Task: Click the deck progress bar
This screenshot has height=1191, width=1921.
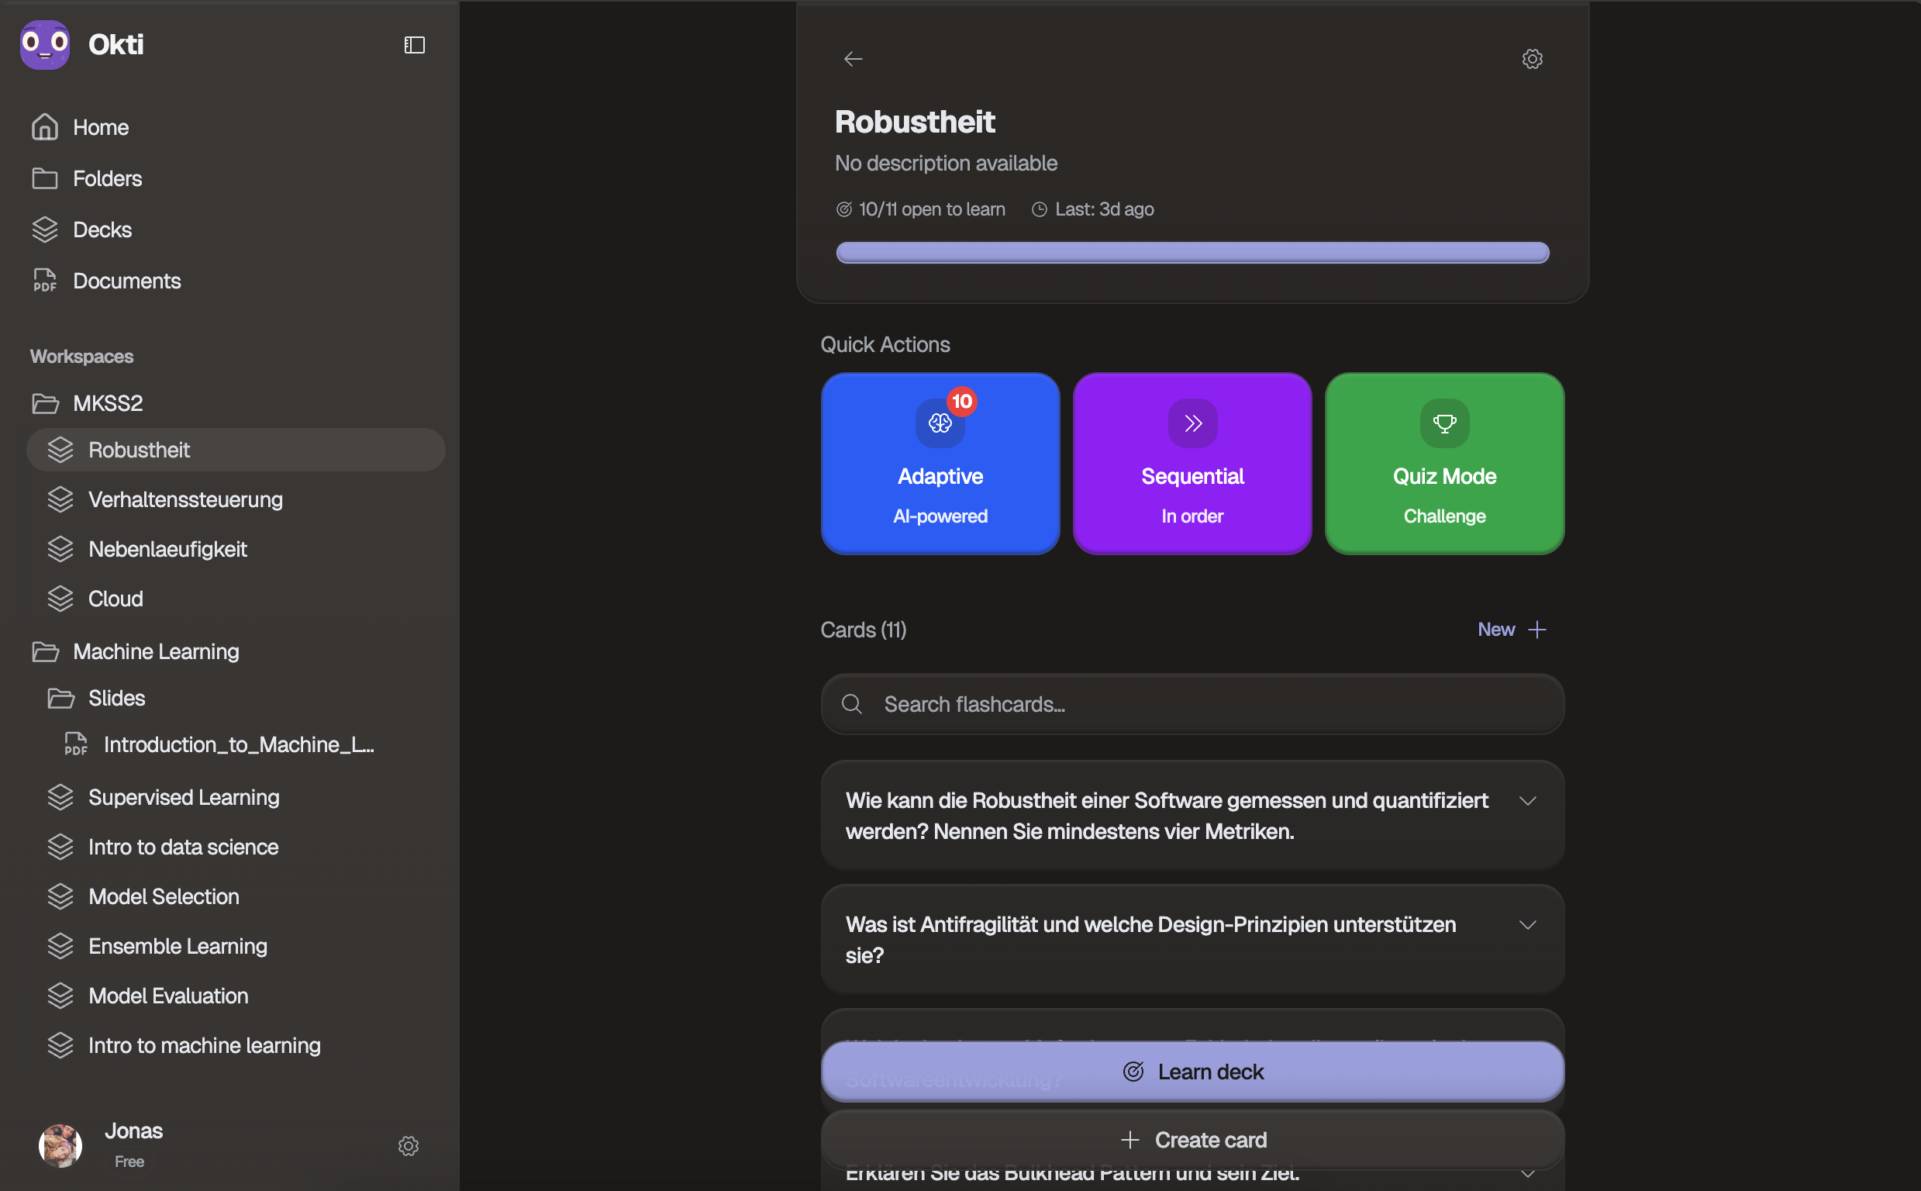Action: [1192, 253]
